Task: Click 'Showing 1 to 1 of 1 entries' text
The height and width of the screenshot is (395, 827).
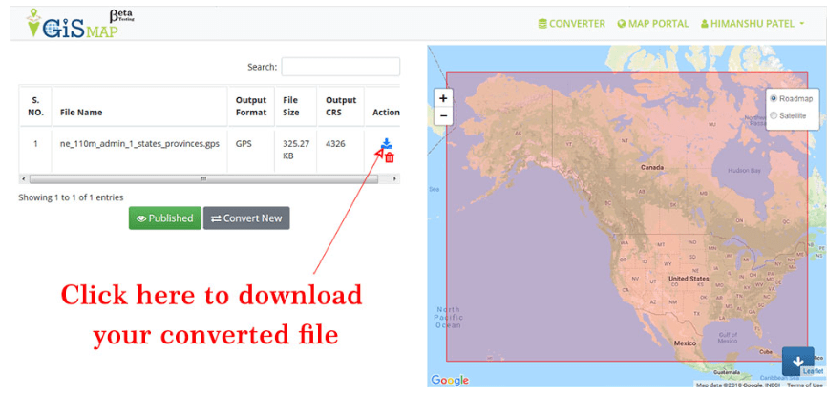Action: pyautogui.click(x=71, y=197)
